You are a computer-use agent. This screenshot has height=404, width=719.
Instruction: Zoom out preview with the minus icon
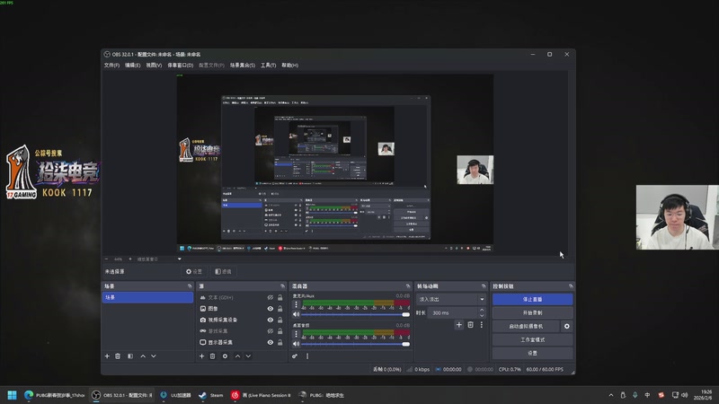(106, 259)
